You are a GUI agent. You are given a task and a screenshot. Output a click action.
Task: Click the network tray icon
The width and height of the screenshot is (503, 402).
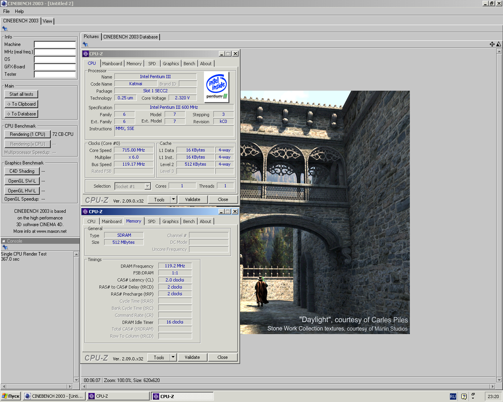click(473, 397)
